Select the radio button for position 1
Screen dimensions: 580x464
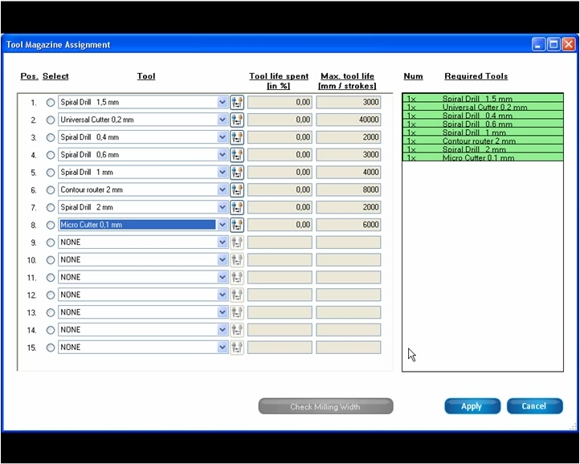[x=51, y=103]
